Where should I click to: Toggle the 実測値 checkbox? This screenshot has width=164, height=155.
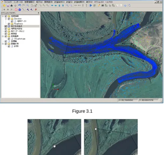point(6,34)
